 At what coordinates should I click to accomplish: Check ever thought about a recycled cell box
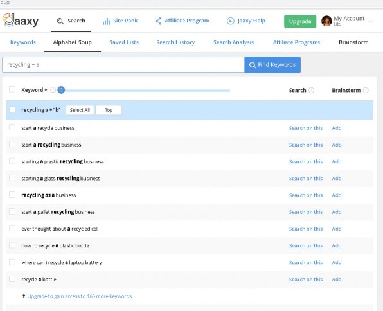(x=12, y=228)
